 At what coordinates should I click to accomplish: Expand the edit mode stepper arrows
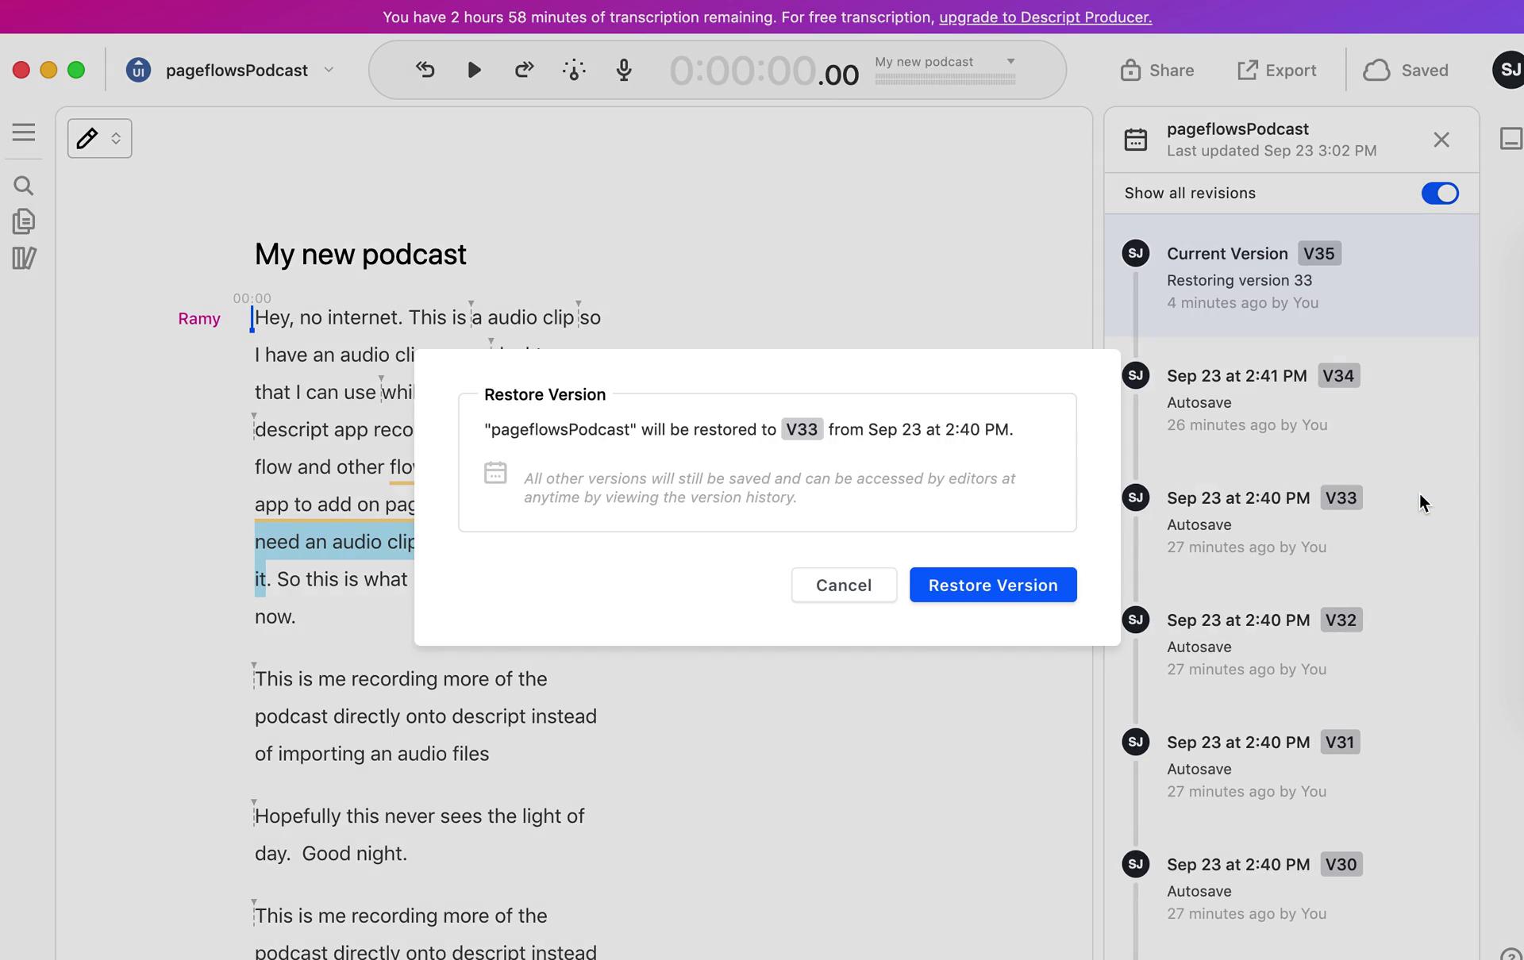coord(116,138)
